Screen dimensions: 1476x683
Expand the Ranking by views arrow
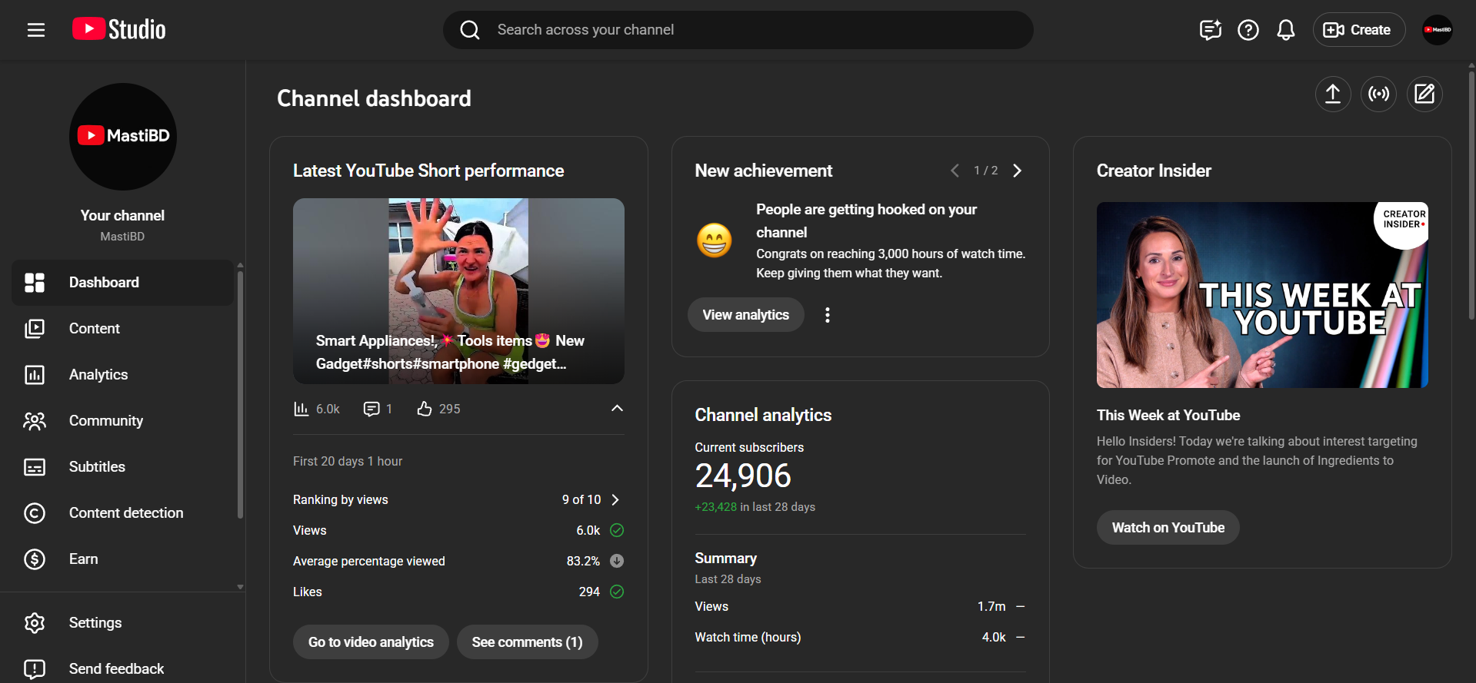coord(615,499)
